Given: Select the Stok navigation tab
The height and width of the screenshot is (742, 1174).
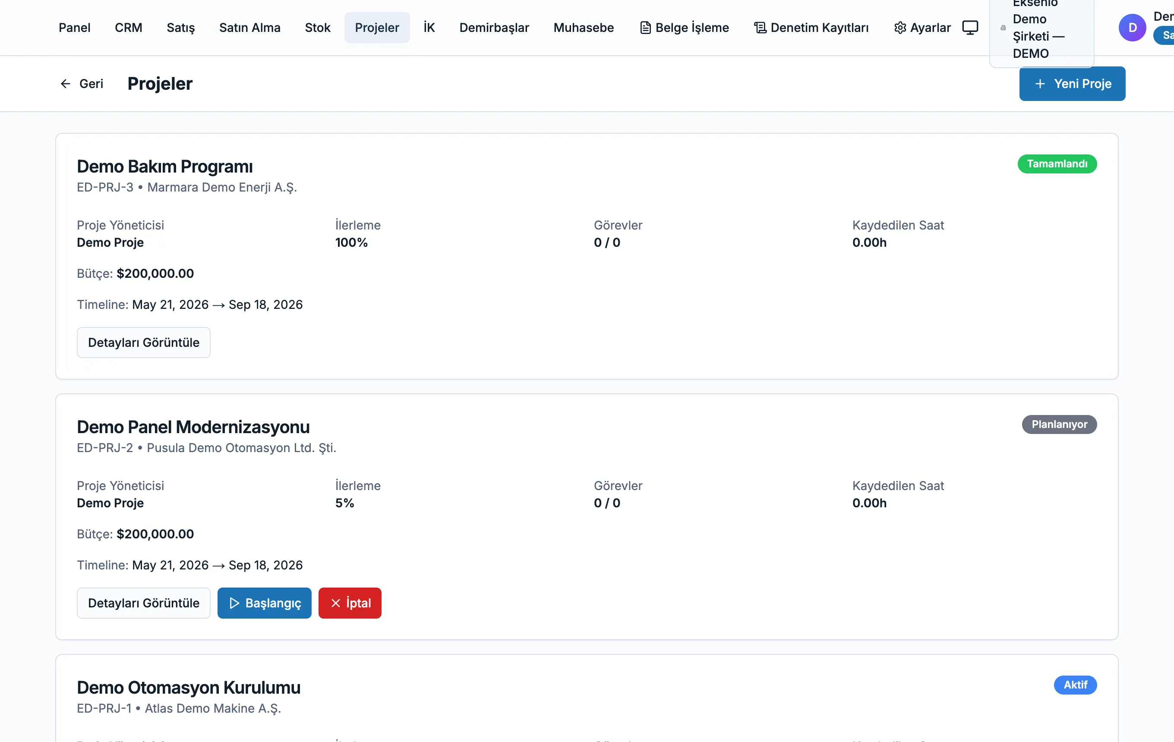Looking at the screenshot, I should (317, 28).
